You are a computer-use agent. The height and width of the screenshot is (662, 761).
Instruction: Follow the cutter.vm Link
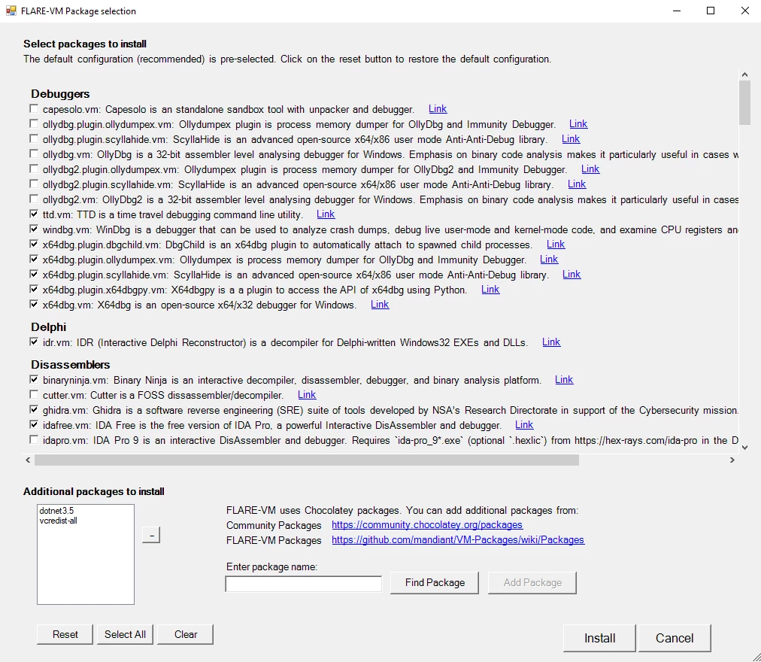pyautogui.click(x=307, y=394)
